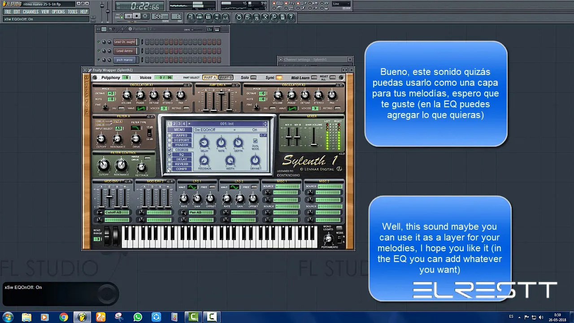Open Oscillator A1 waveform selector

pos(141,109)
